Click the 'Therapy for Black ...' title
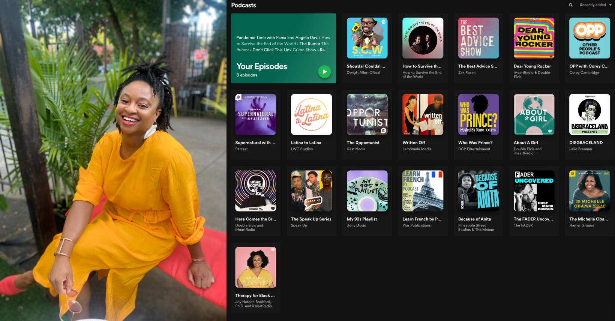The width and height of the screenshot is (615, 321). point(255,296)
